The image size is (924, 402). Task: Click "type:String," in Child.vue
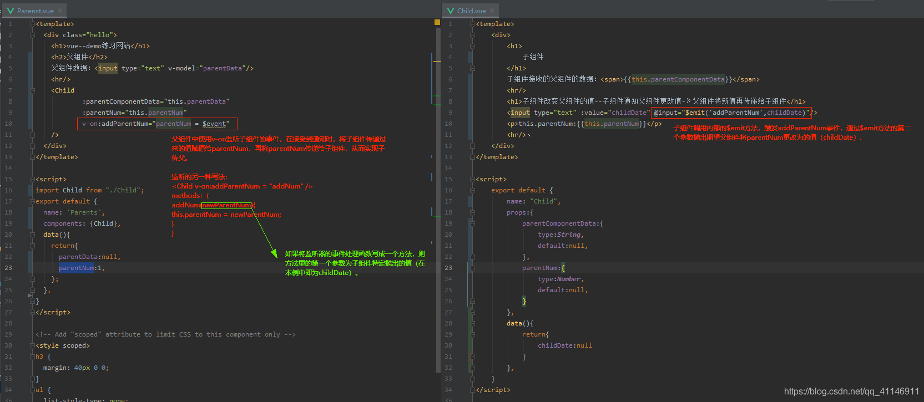[561, 235]
